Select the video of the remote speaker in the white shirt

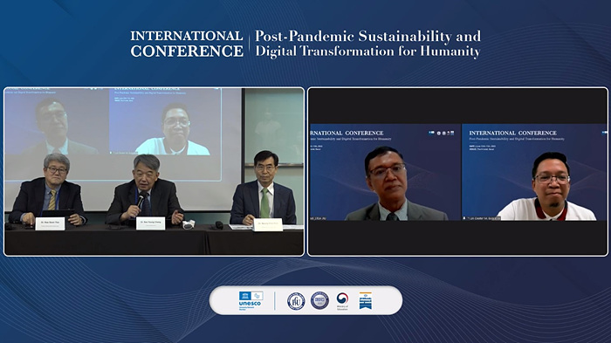pyautogui.click(x=534, y=172)
